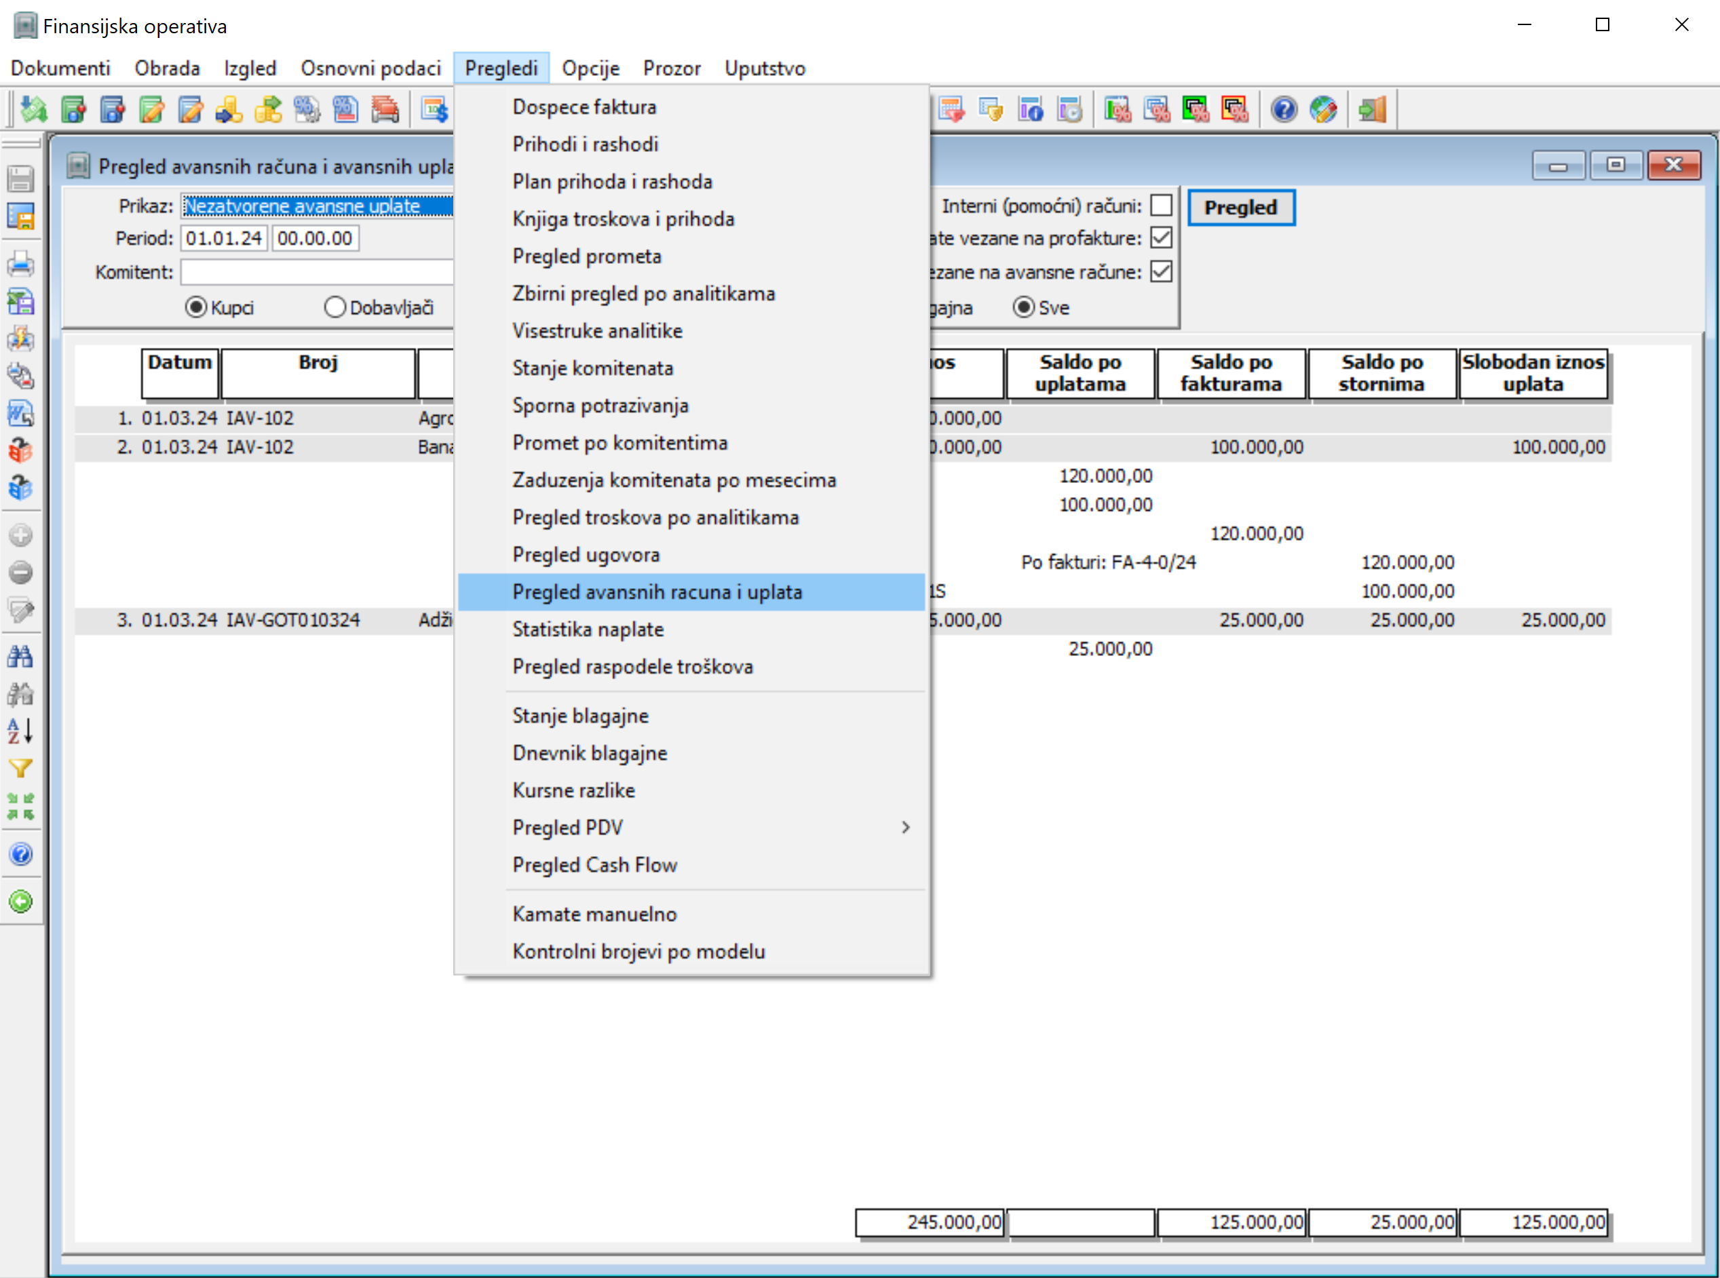Enable Interni (pomoćni) računi checkbox

point(1161,206)
